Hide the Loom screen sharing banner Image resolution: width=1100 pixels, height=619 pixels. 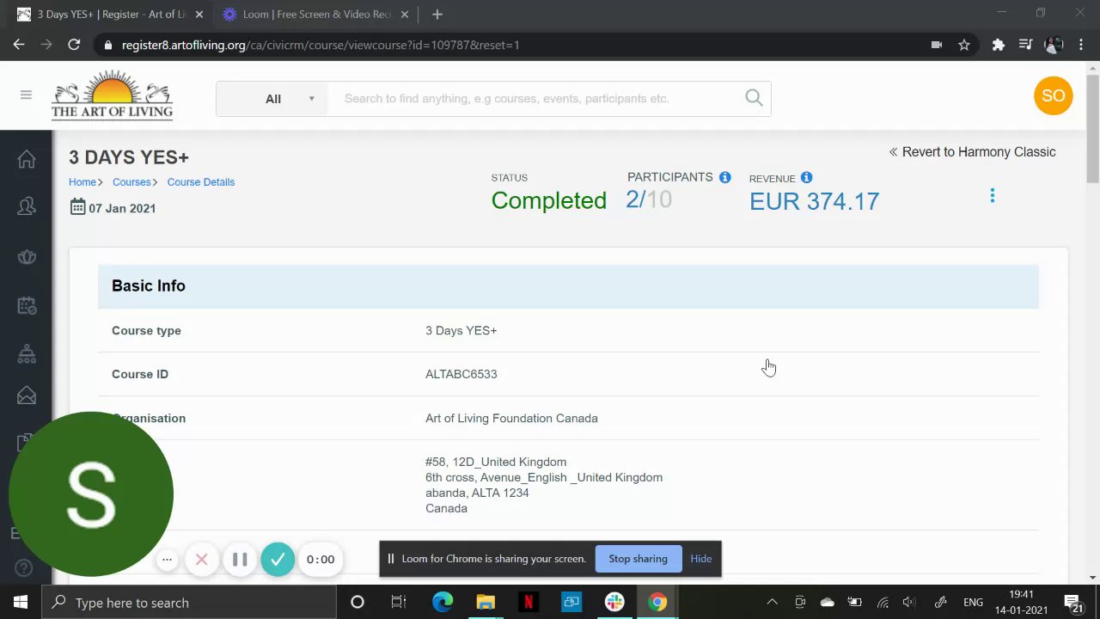click(701, 559)
